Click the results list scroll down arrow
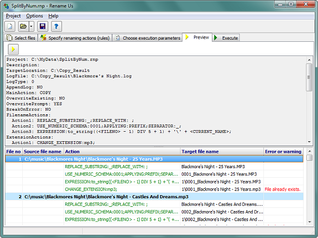Screen dimensions: 318x238 tap(310, 222)
